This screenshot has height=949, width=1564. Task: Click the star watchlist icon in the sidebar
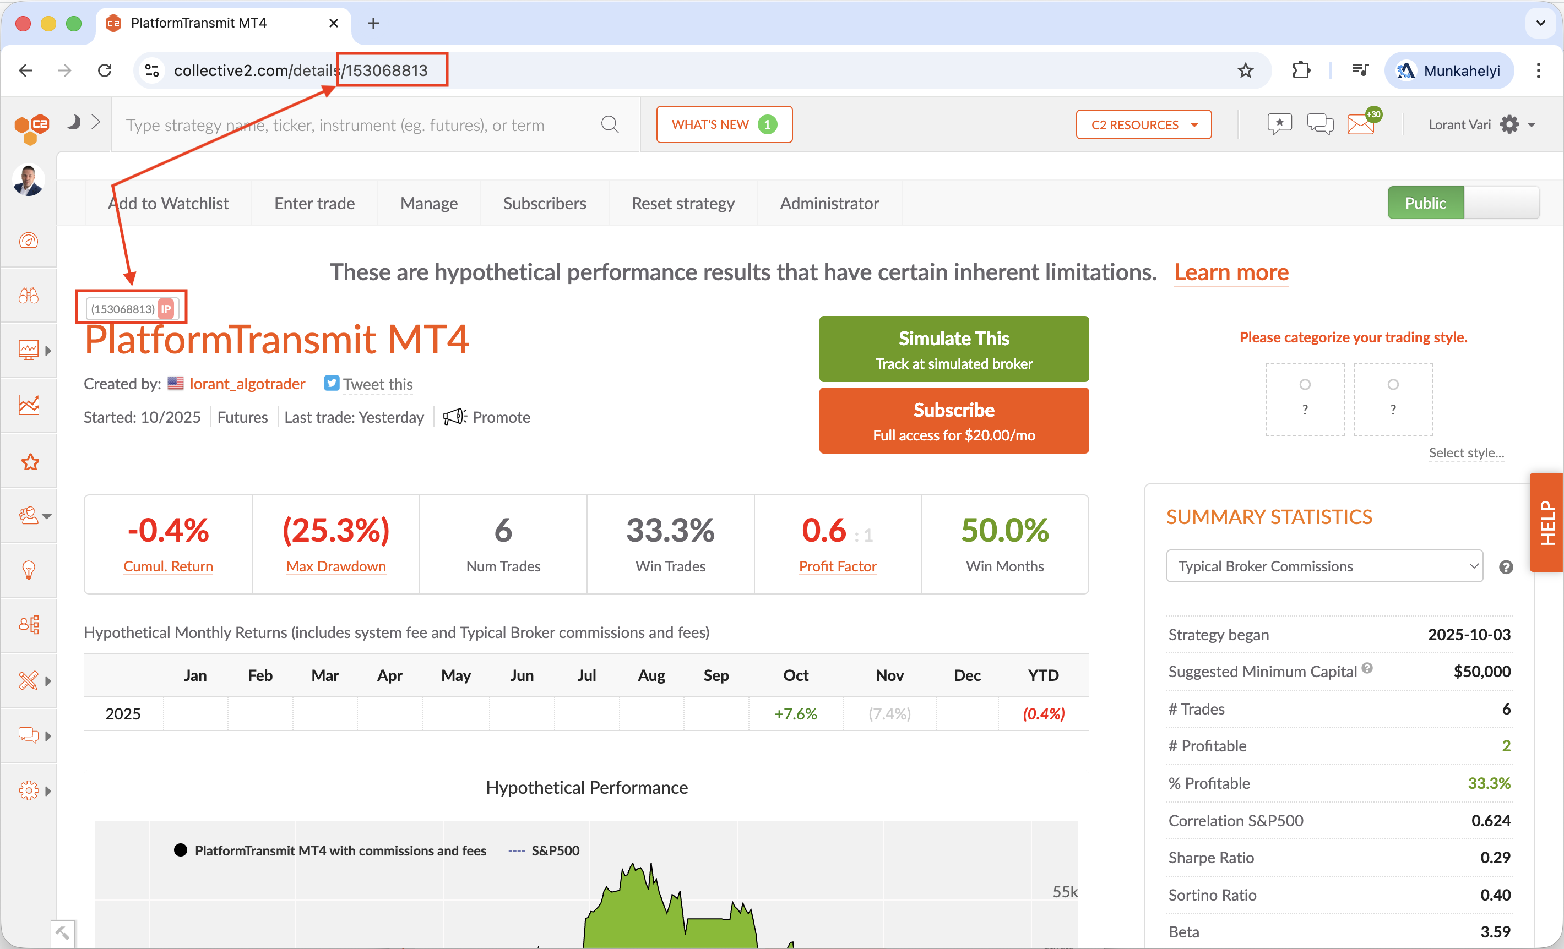coord(29,462)
